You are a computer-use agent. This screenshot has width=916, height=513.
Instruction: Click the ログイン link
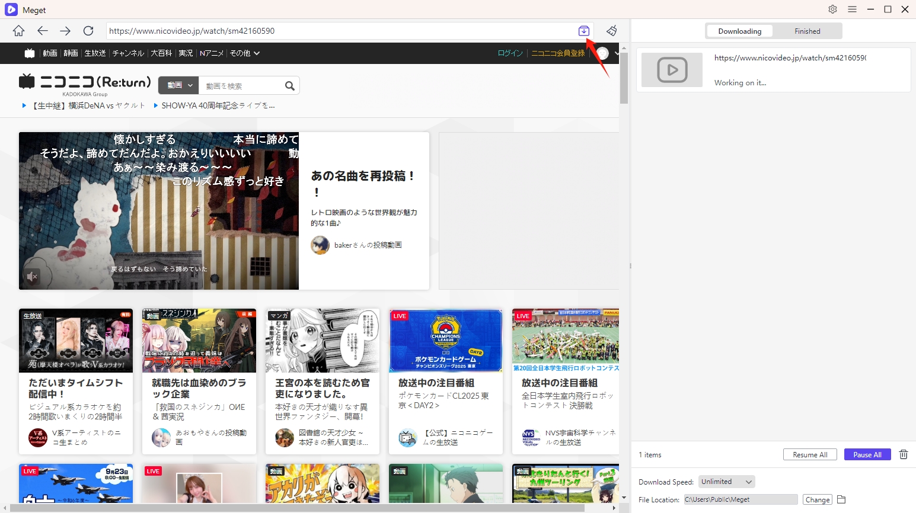pos(510,53)
